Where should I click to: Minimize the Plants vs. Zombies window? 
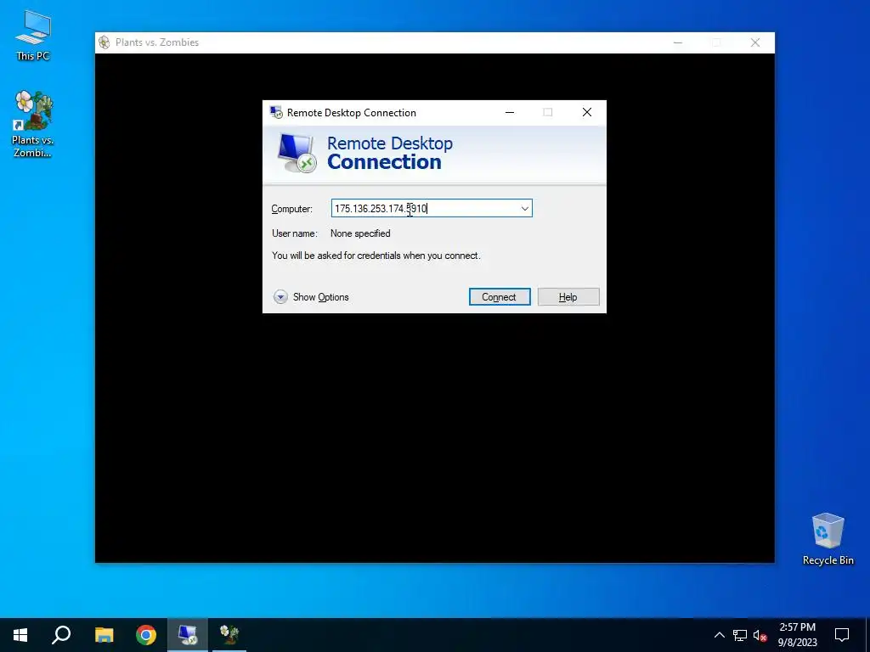coord(677,42)
